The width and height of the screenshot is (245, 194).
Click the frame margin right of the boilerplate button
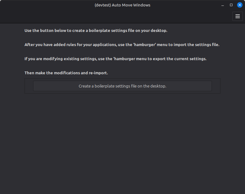[x=216, y=86]
